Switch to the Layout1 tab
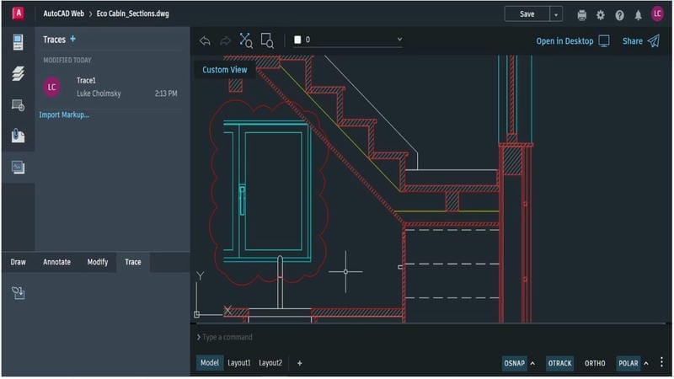Image resolution: width=674 pixels, height=379 pixels. (239, 363)
